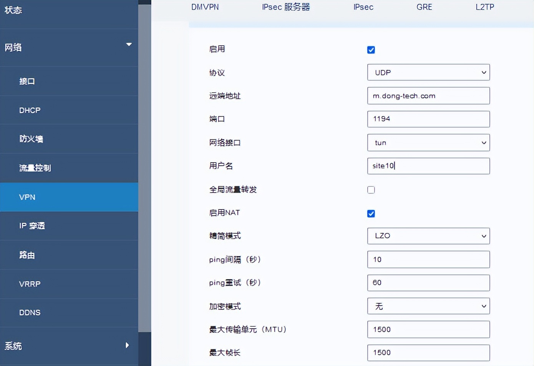The height and width of the screenshot is (366, 534).
Task: Click the 远端地址 field with m.dong-tech.com
Action: (x=428, y=96)
